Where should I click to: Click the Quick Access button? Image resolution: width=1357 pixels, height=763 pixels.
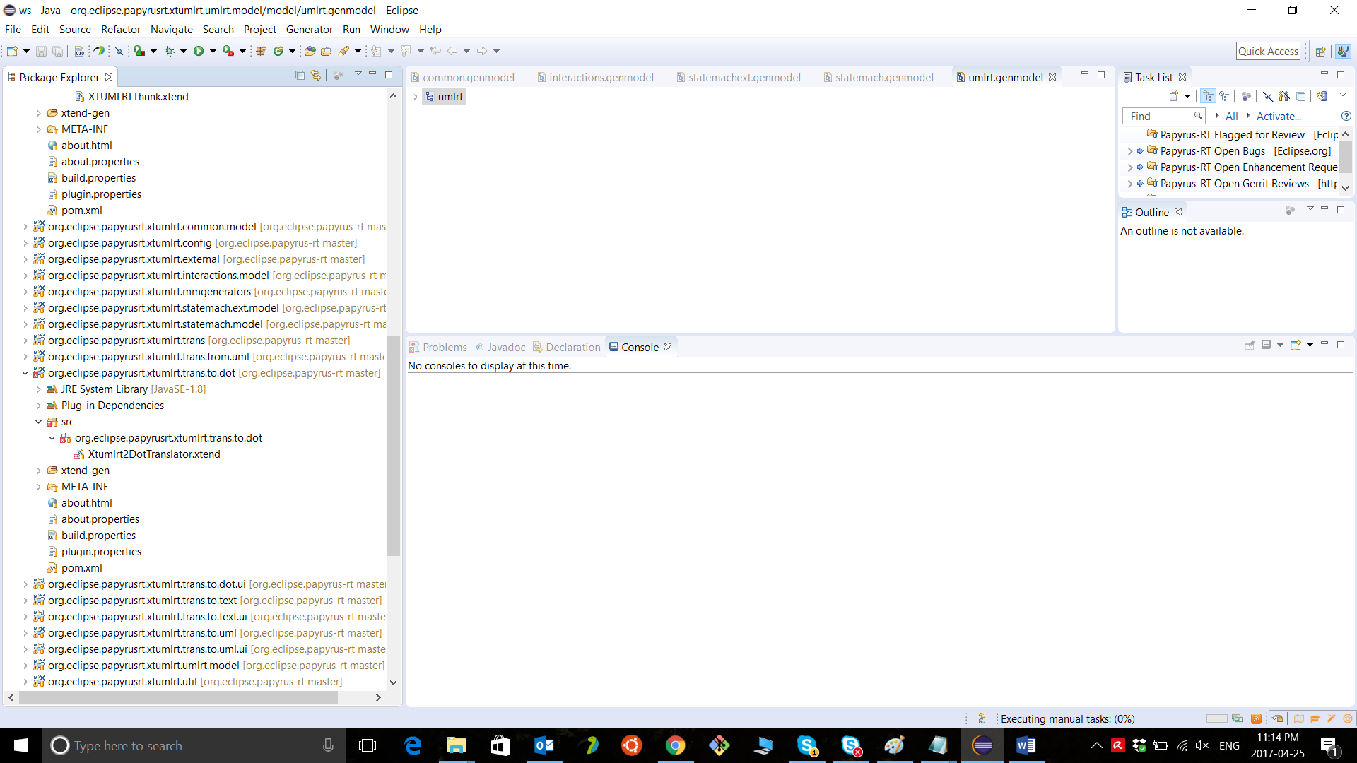click(1268, 51)
